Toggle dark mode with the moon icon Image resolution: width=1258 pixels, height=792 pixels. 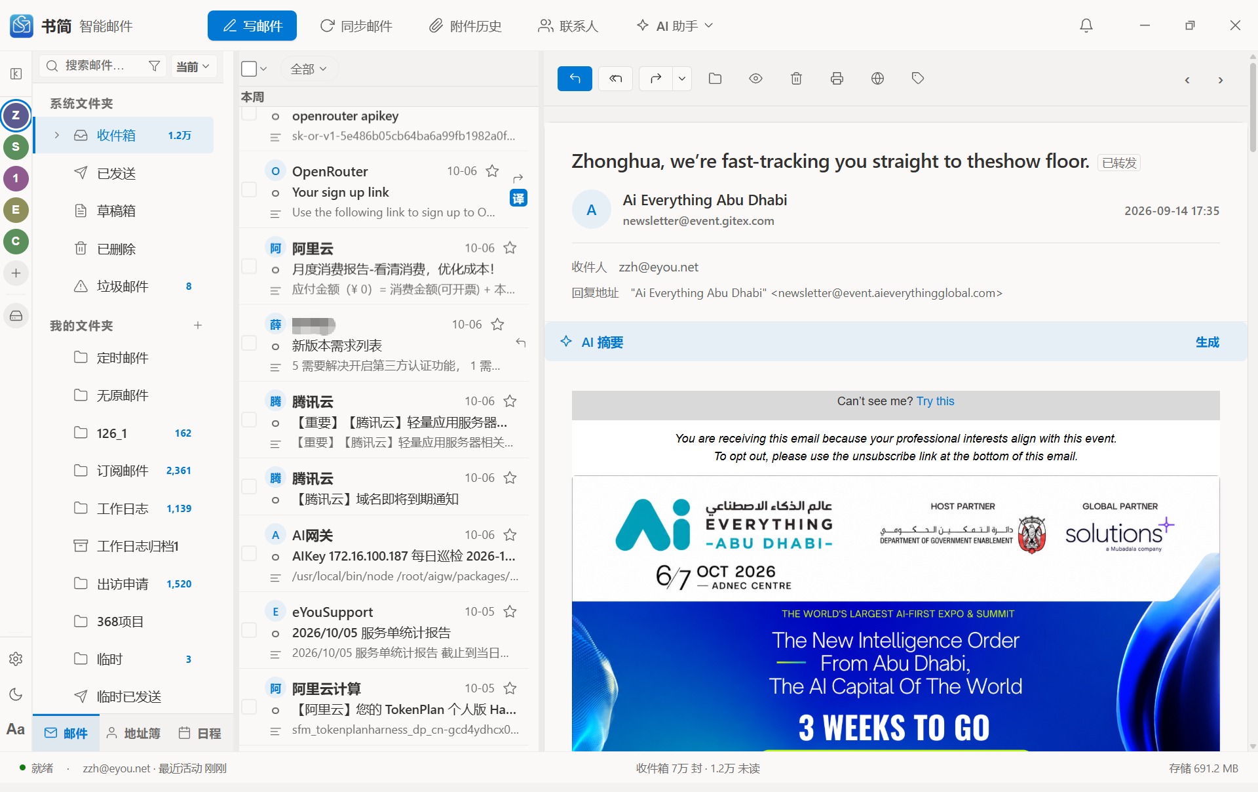pyautogui.click(x=16, y=694)
